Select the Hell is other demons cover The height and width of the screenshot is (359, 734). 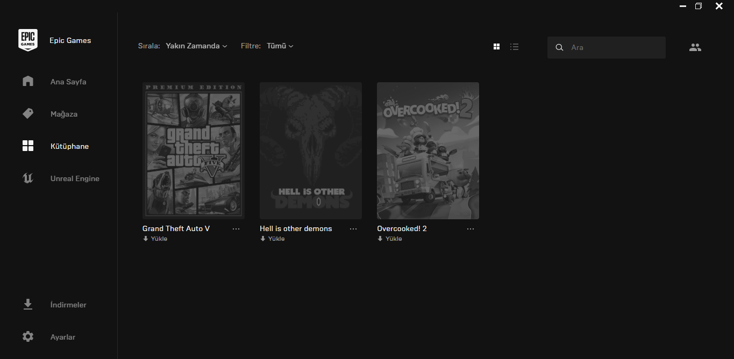pos(311,150)
